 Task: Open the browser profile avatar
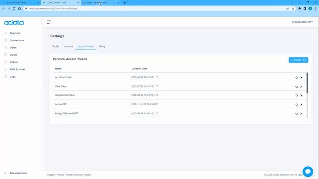pos(310,9)
